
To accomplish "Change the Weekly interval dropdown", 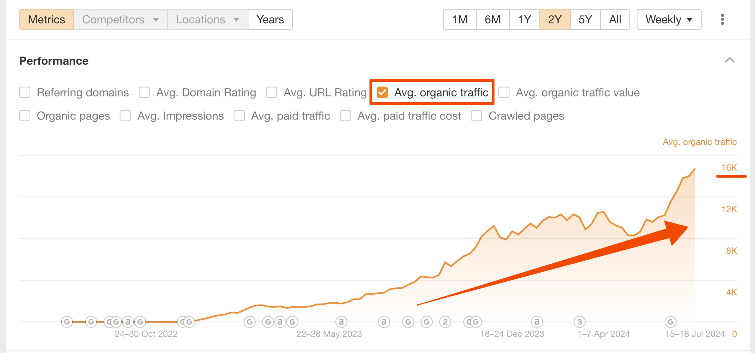I will pyautogui.click(x=668, y=19).
